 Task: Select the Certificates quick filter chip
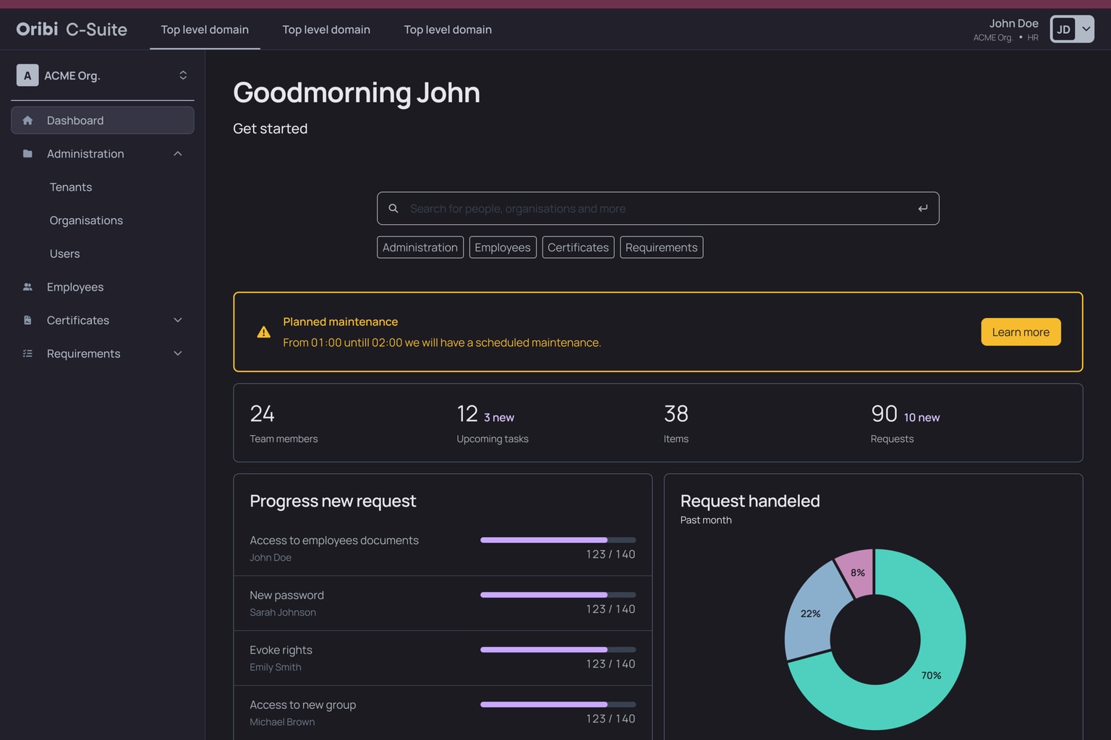point(578,247)
